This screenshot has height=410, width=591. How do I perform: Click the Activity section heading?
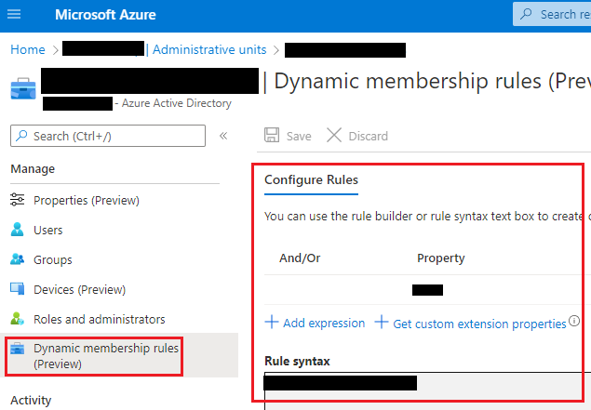pyautogui.click(x=31, y=400)
